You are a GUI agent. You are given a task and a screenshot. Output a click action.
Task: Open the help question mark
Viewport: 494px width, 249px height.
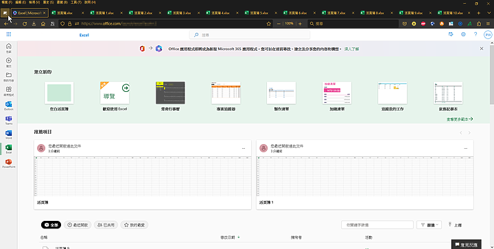475,34
